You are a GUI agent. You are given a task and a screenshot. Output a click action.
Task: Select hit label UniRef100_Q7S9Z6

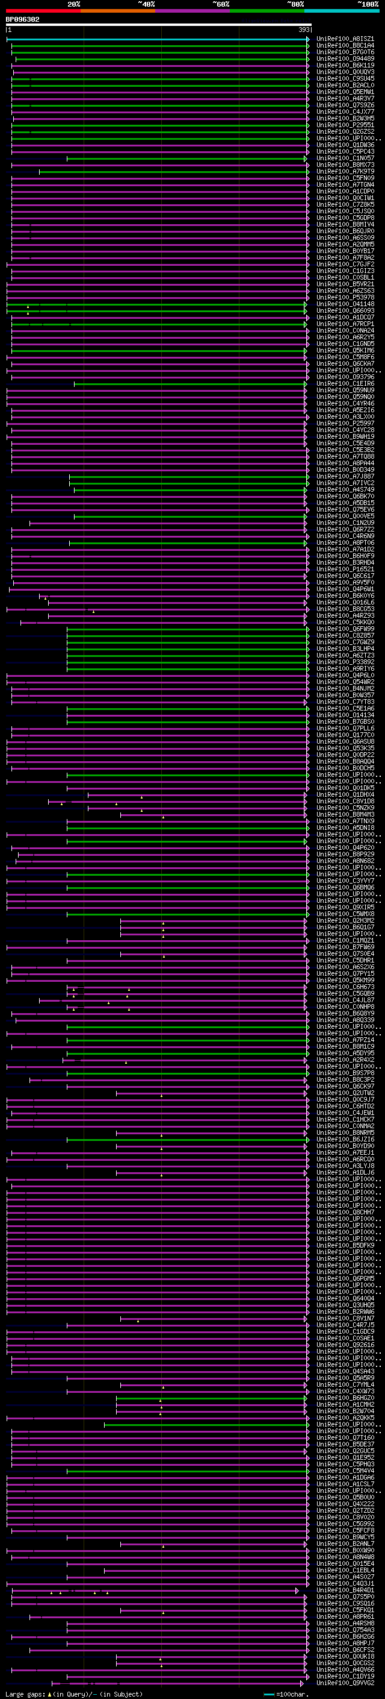coord(345,105)
